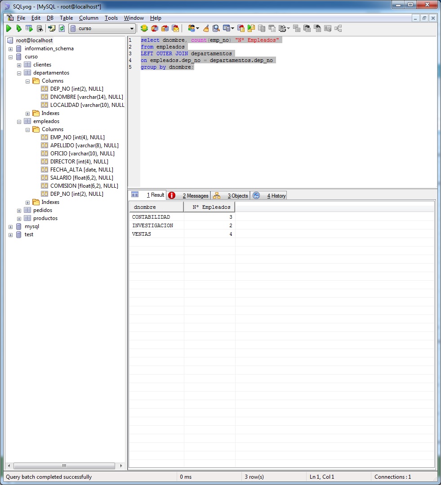Expand the clientes table node

click(19, 65)
